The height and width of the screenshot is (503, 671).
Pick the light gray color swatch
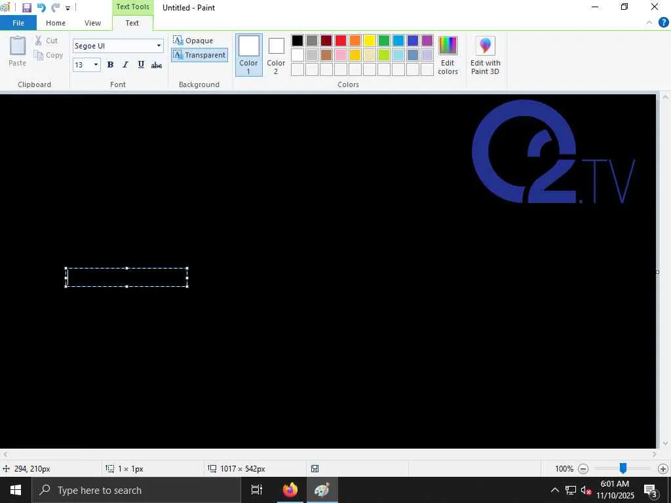(312, 55)
